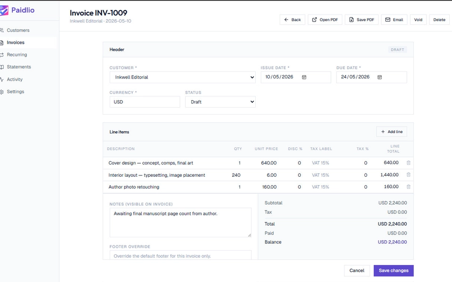Click unit price 6.00

(x=272, y=175)
